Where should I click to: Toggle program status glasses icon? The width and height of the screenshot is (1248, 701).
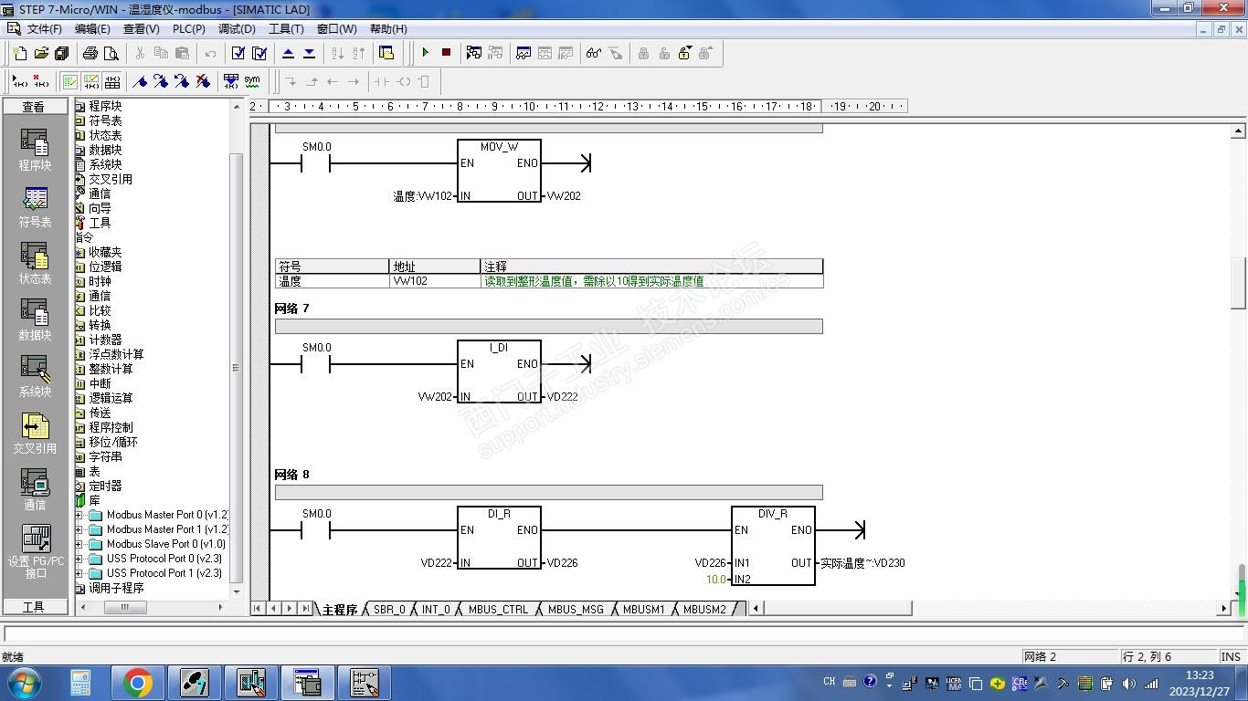pyautogui.click(x=594, y=53)
